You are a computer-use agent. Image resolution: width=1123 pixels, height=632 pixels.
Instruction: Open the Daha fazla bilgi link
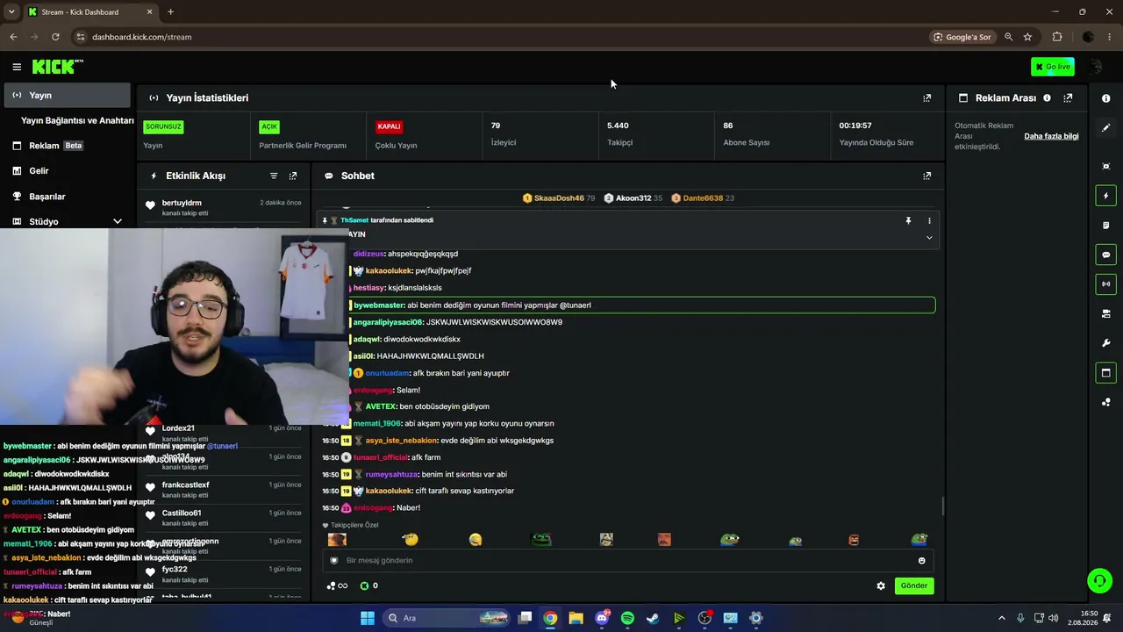tap(1051, 137)
